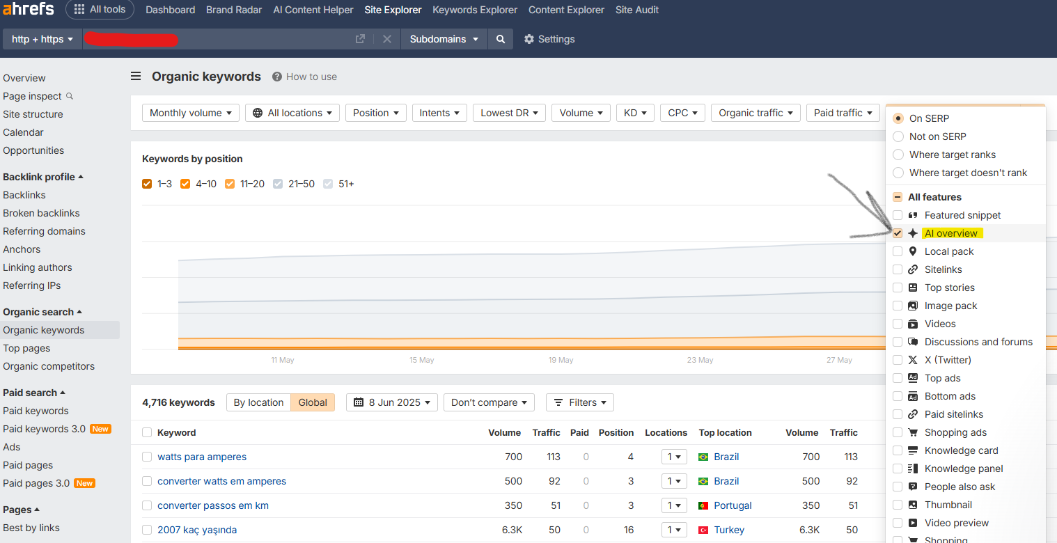Screen dimensions: 1057x543
Task: Click the Page inspect search icon
Action: coord(69,96)
